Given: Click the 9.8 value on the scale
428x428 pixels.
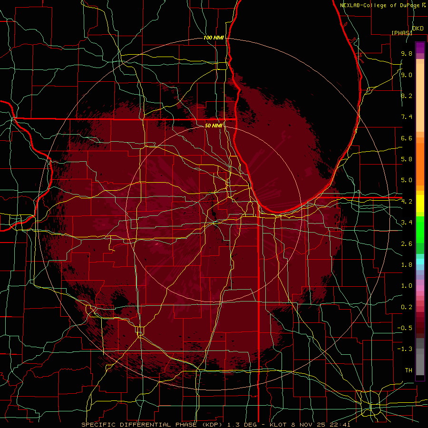Looking at the screenshot, I should [x=407, y=54].
